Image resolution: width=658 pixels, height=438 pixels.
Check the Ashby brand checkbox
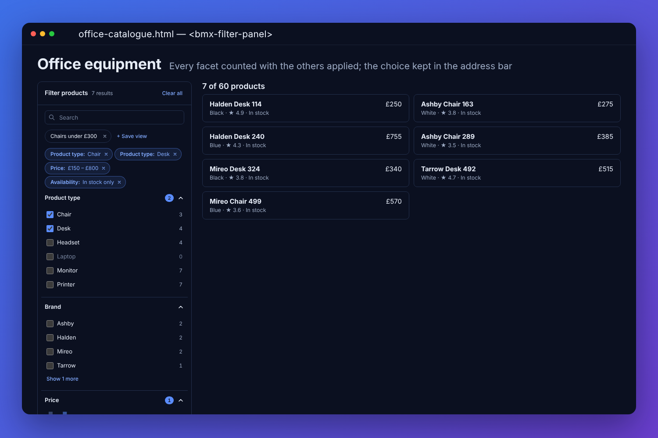coord(50,324)
